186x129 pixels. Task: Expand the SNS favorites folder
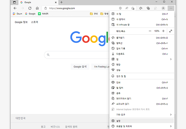pos(94,14)
